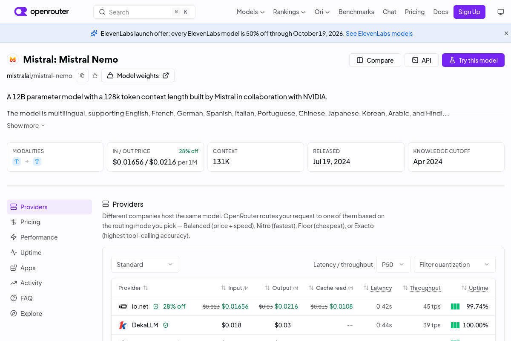Open the Docs page
The height and width of the screenshot is (341, 511).
pos(440,12)
